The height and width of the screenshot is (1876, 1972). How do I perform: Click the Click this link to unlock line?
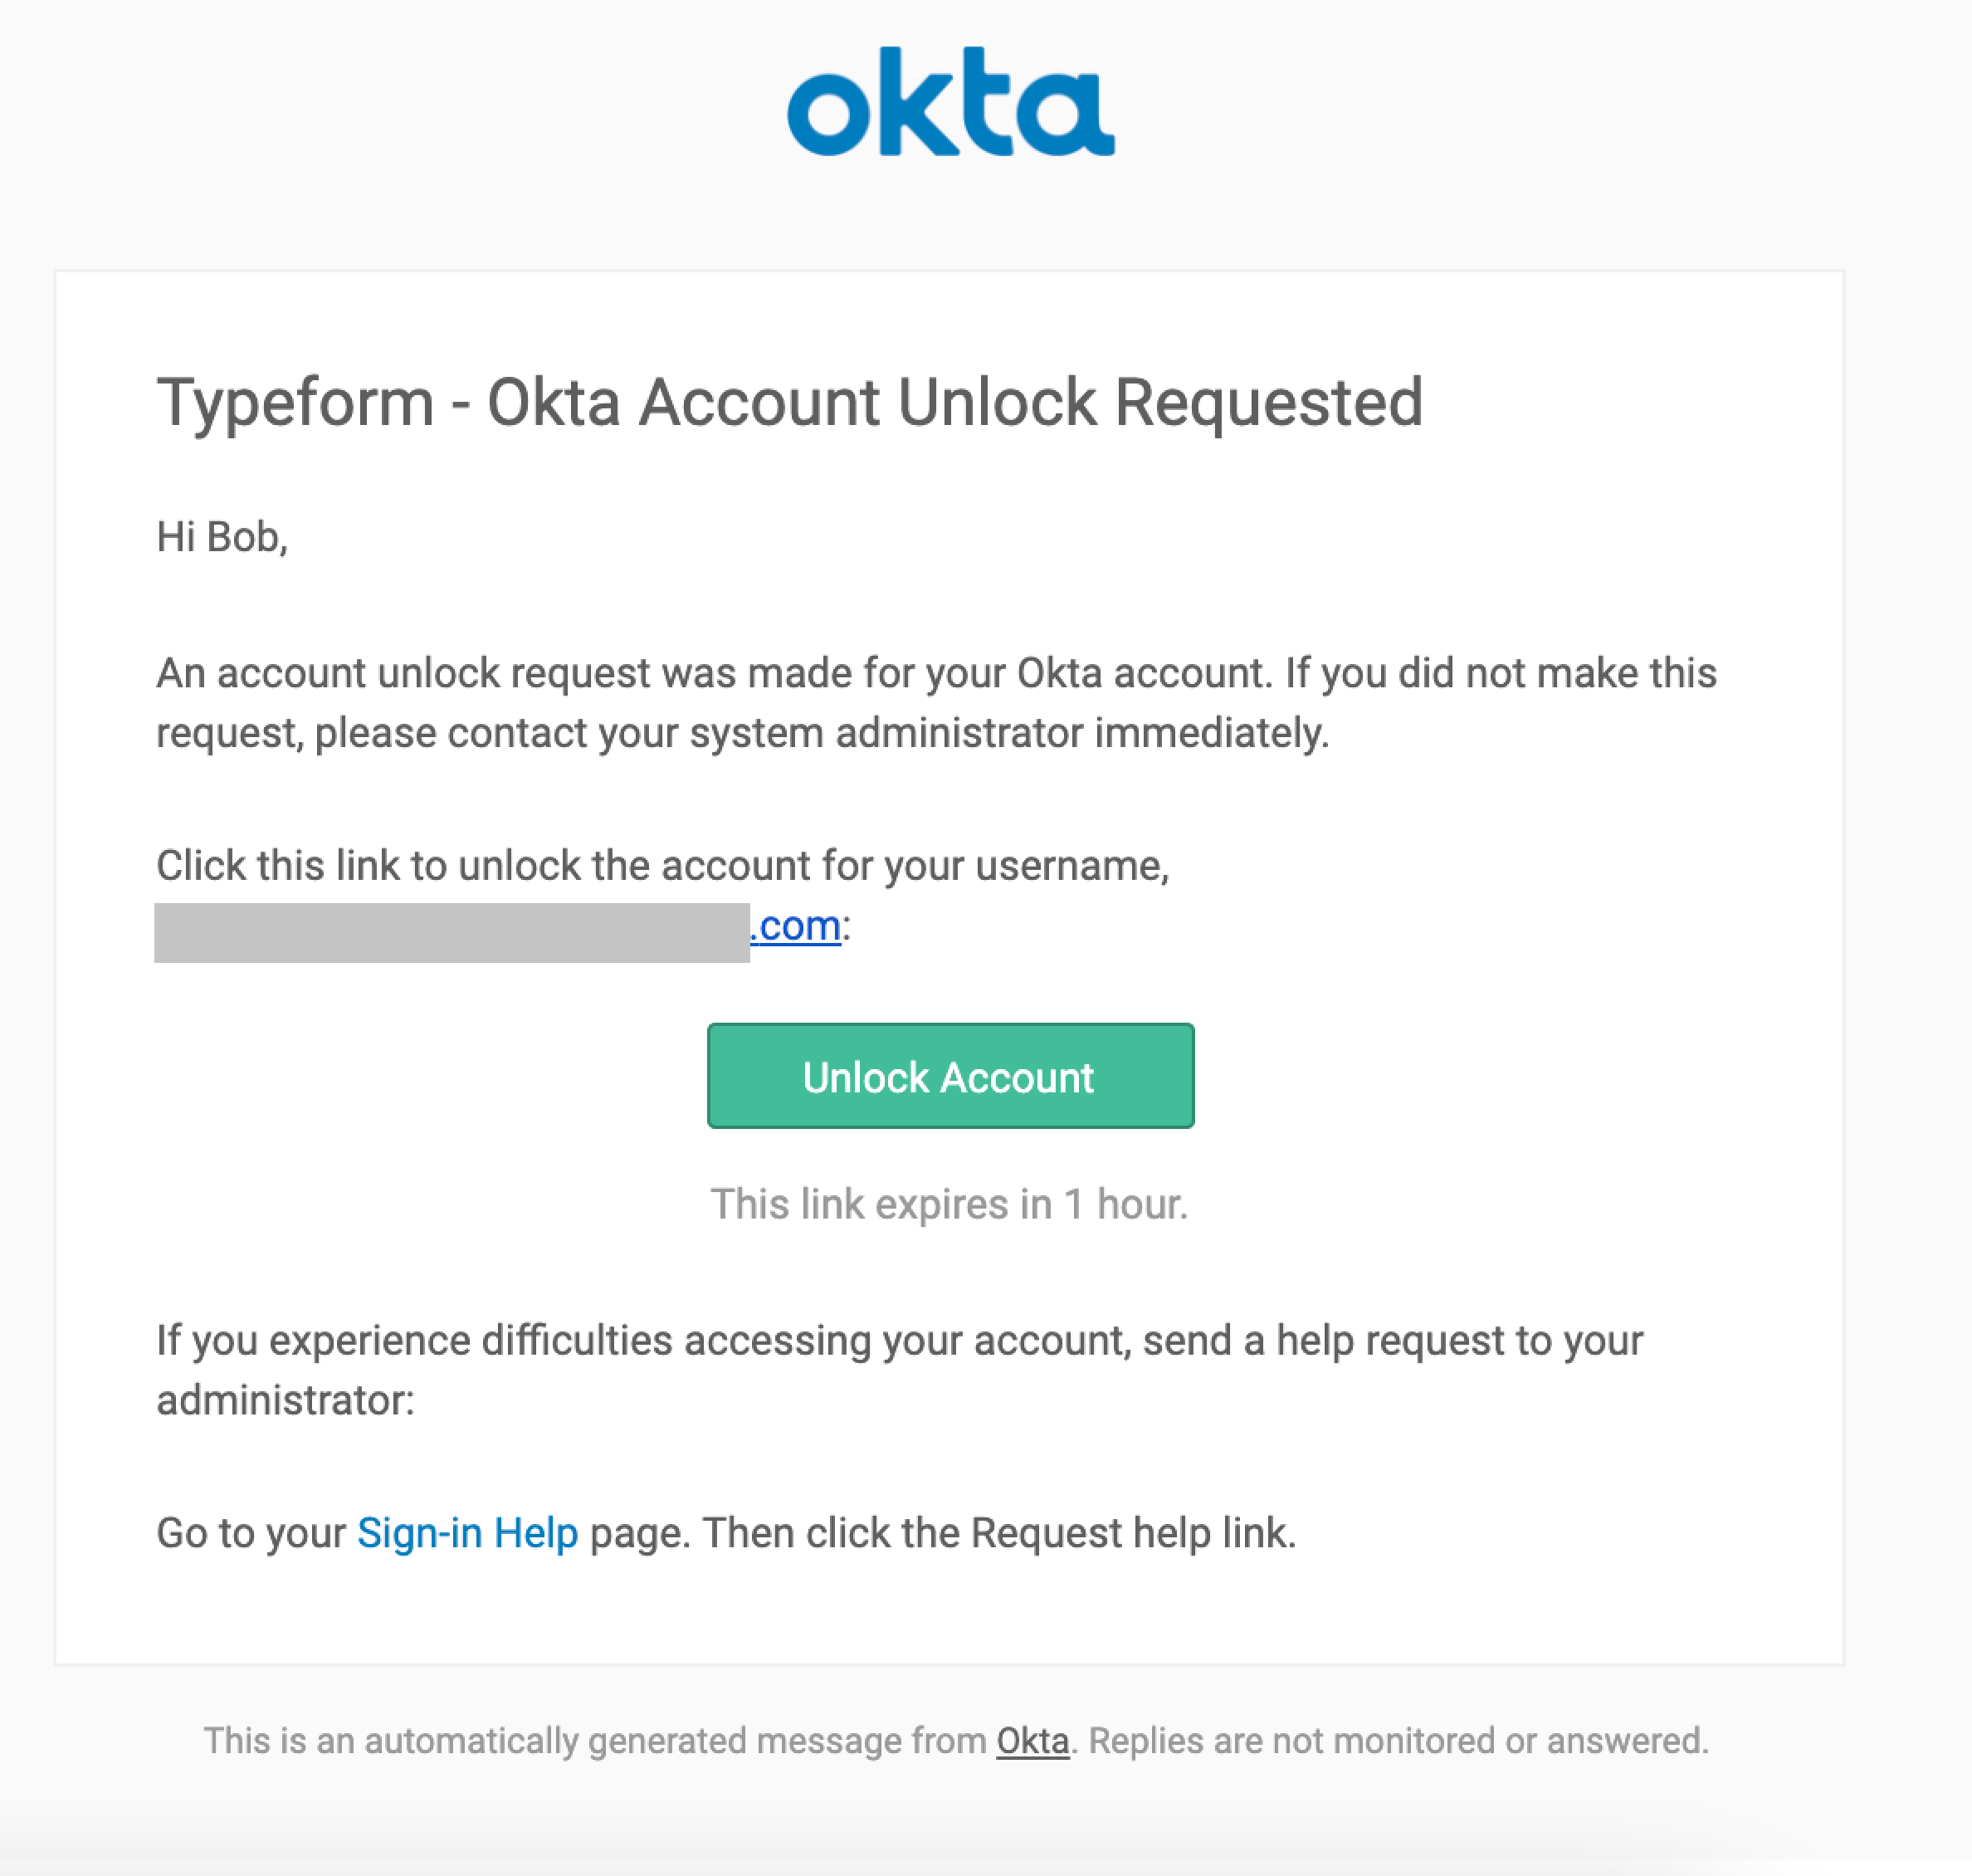[x=663, y=865]
